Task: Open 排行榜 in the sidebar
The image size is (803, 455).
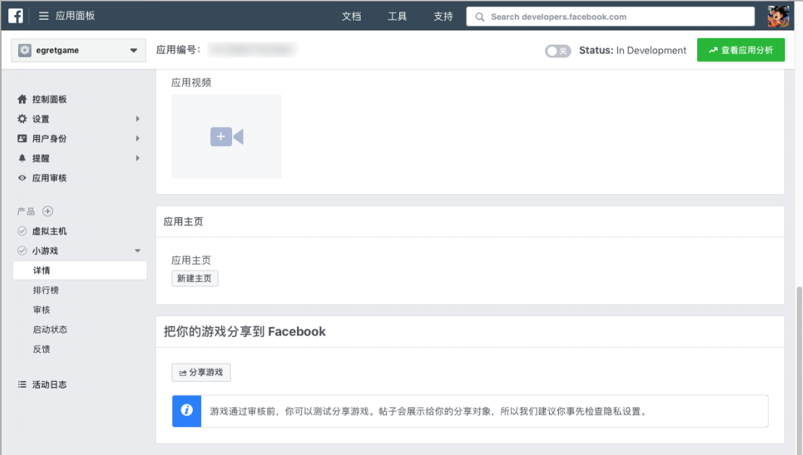Action: pyautogui.click(x=51, y=289)
